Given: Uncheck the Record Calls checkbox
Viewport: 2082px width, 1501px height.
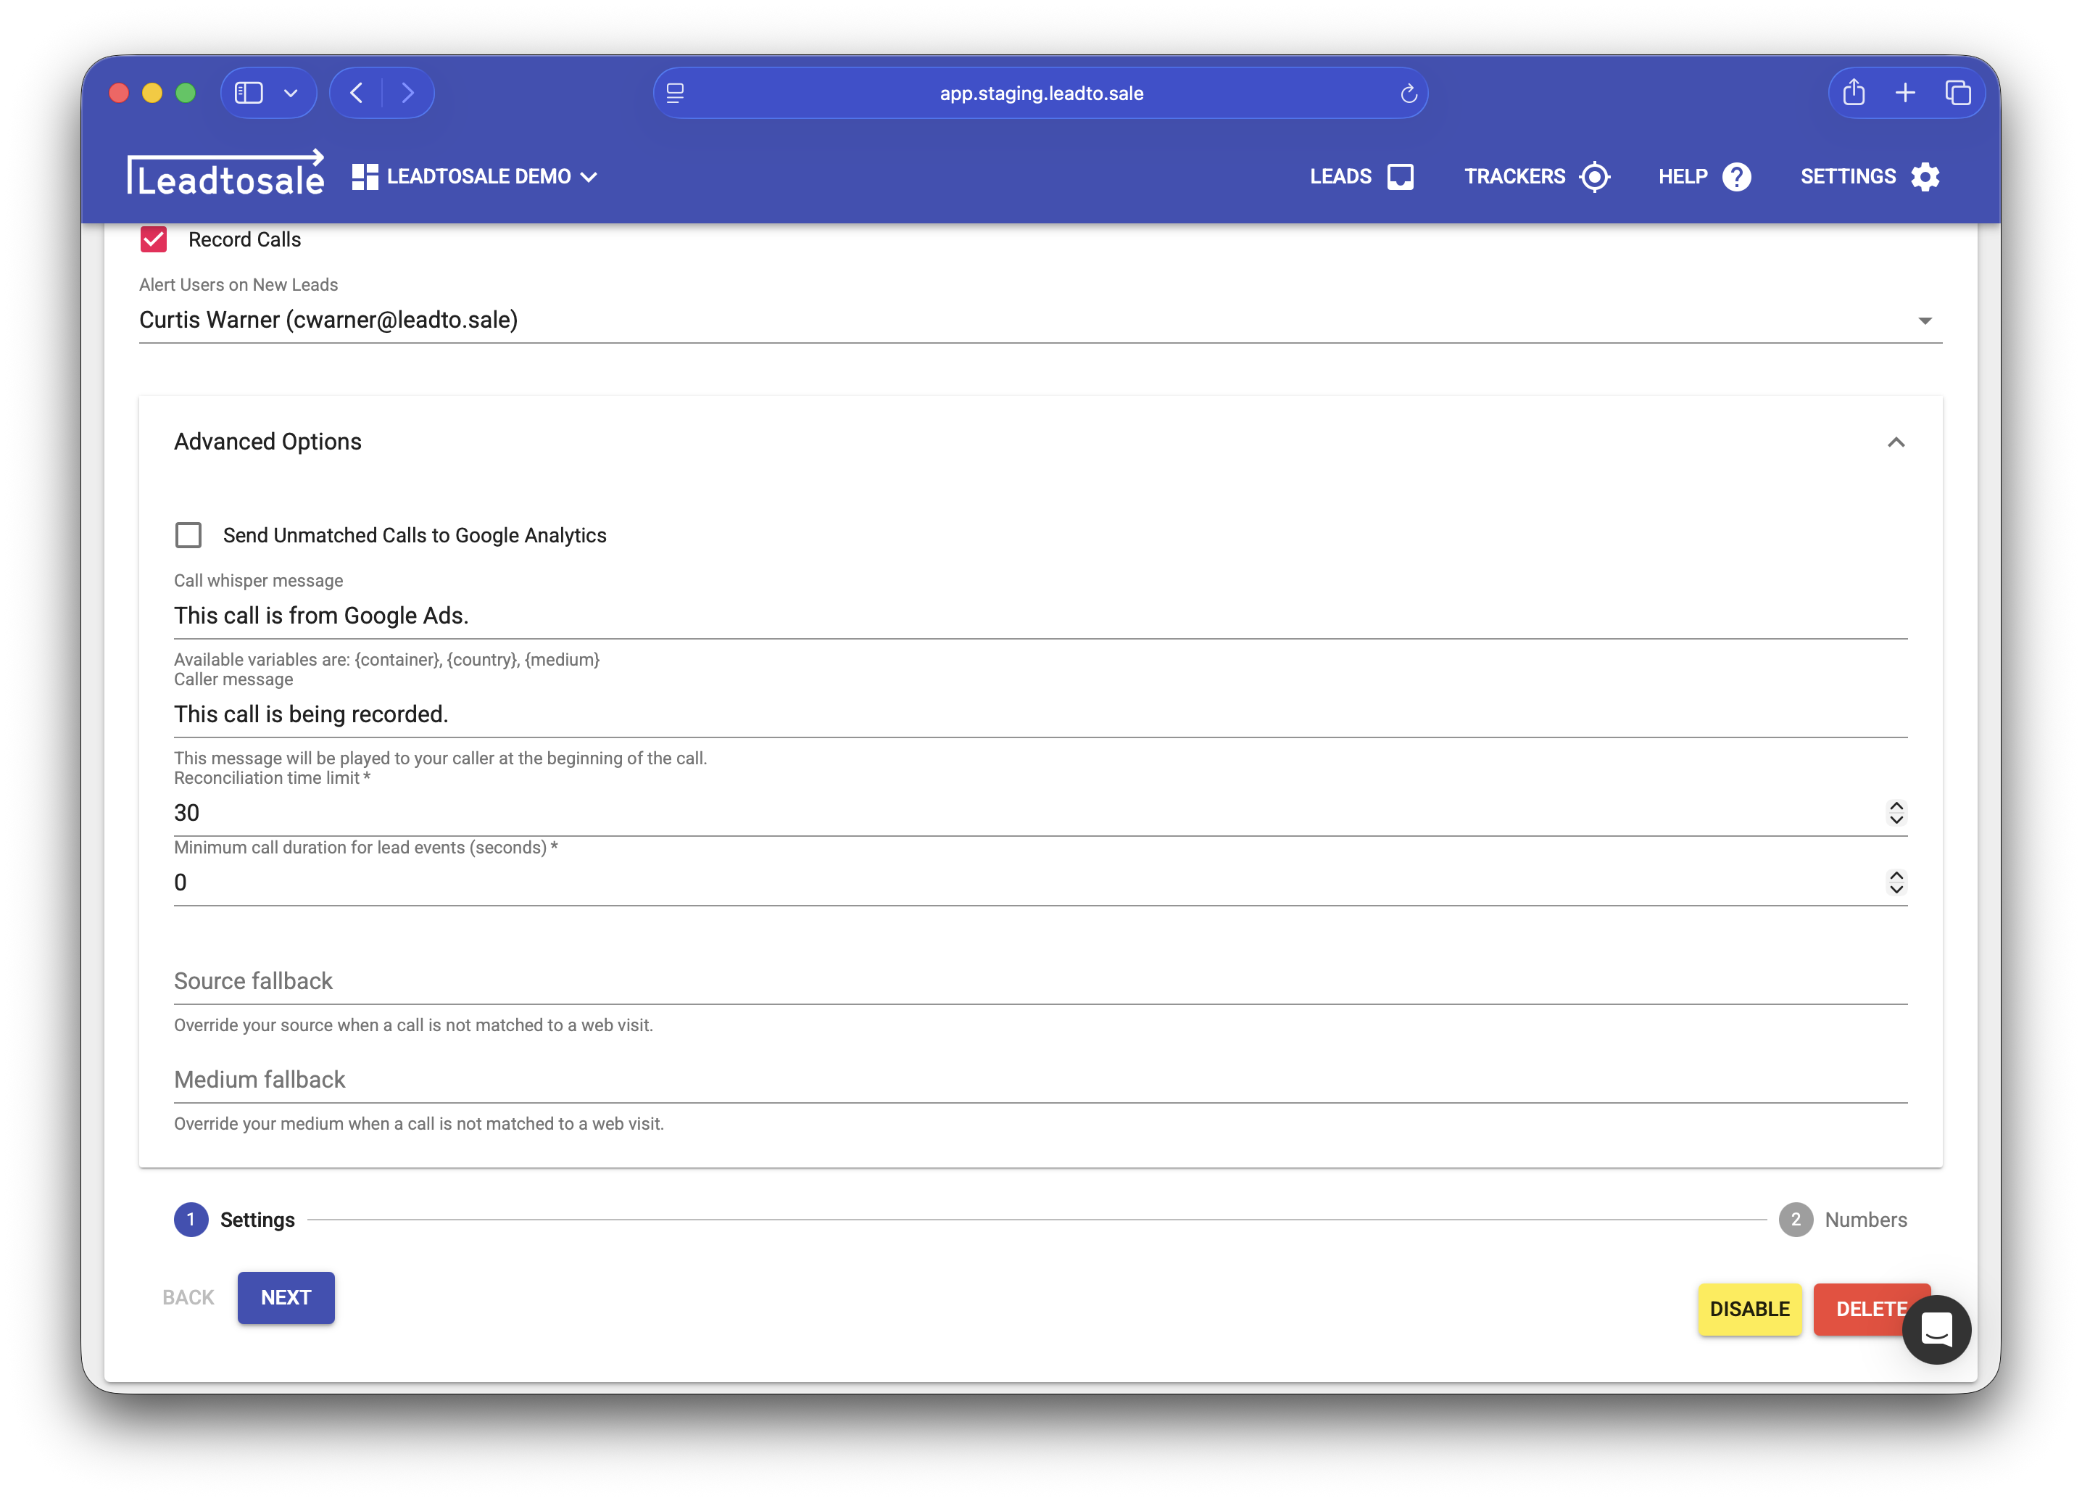Looking at the screenshot, I should pyautogui.click(x=153, y=239).
